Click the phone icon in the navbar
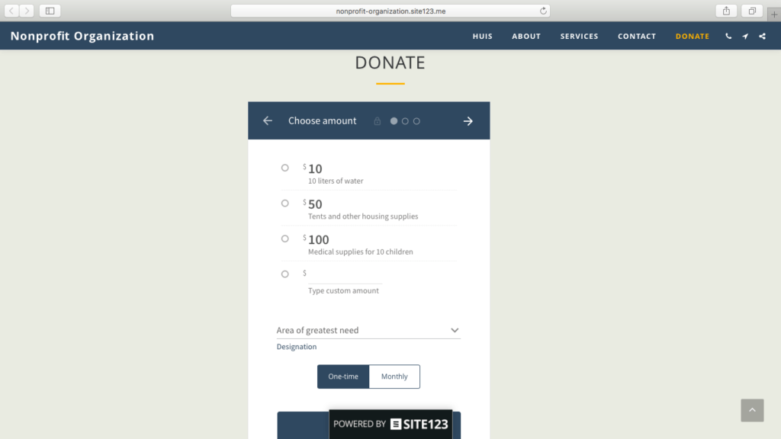The width and height of the screenshot is (781, 439). point(728,36)
